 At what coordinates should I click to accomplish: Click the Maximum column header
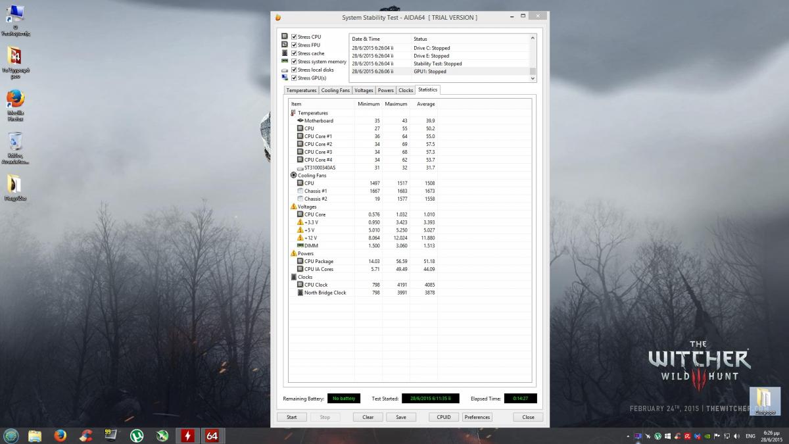tap(396, 104)
